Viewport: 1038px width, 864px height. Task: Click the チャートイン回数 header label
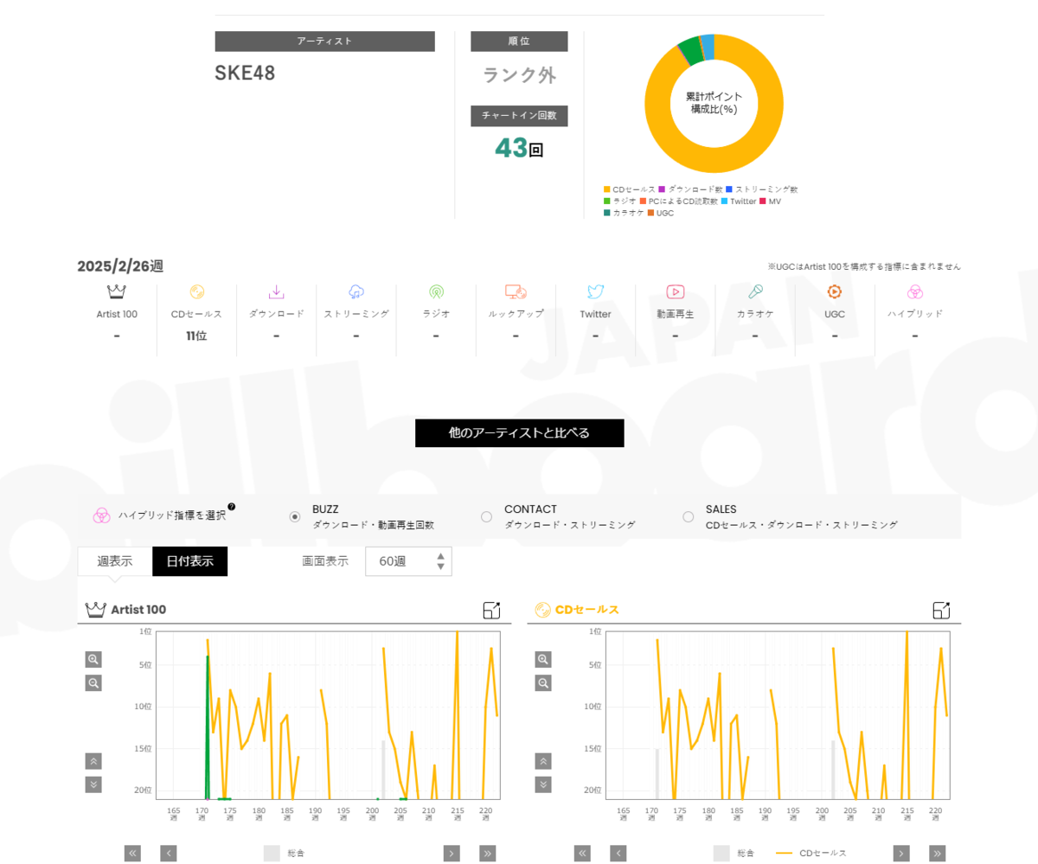[x=519, y=116]
